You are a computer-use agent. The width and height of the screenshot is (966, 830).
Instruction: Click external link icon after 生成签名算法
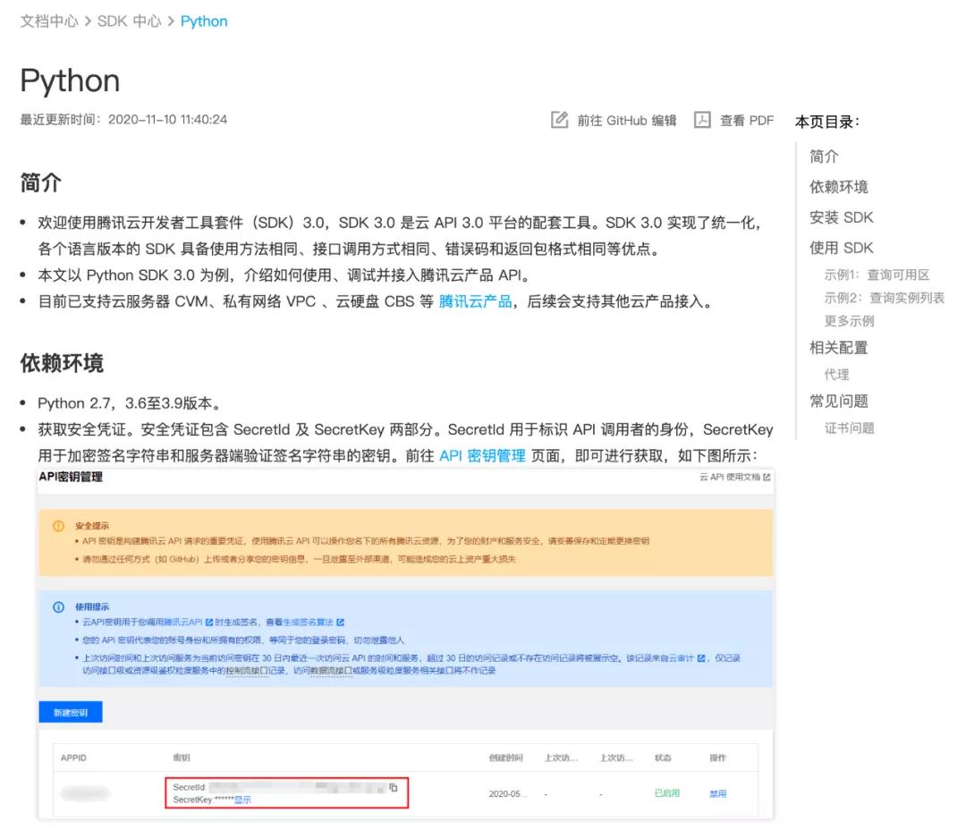coord(340,622)
